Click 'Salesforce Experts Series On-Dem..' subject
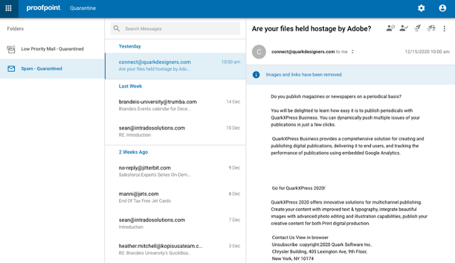The height and width of the screenshot is (263, 455). tap(155, 175)
